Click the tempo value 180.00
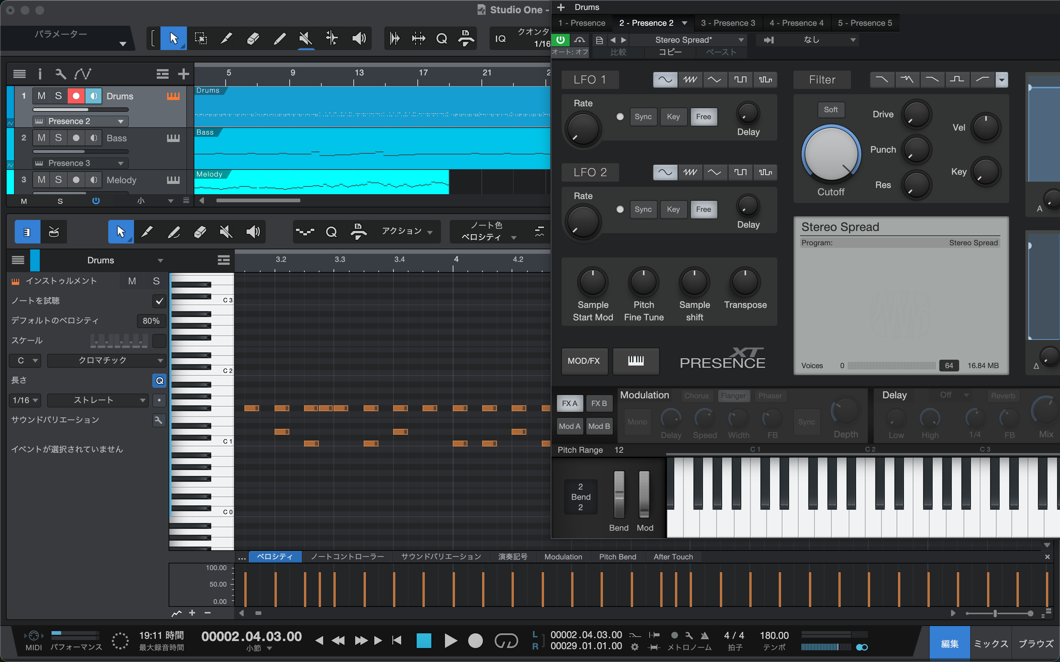Image resolution: width=1060 pixels, height=662 pixels. [x=774, y=635]
